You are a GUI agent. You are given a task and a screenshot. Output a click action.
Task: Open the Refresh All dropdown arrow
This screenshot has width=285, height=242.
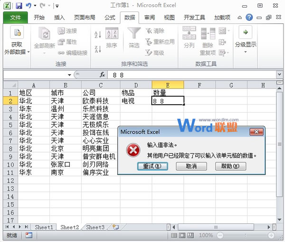click(x=44, y=53)
